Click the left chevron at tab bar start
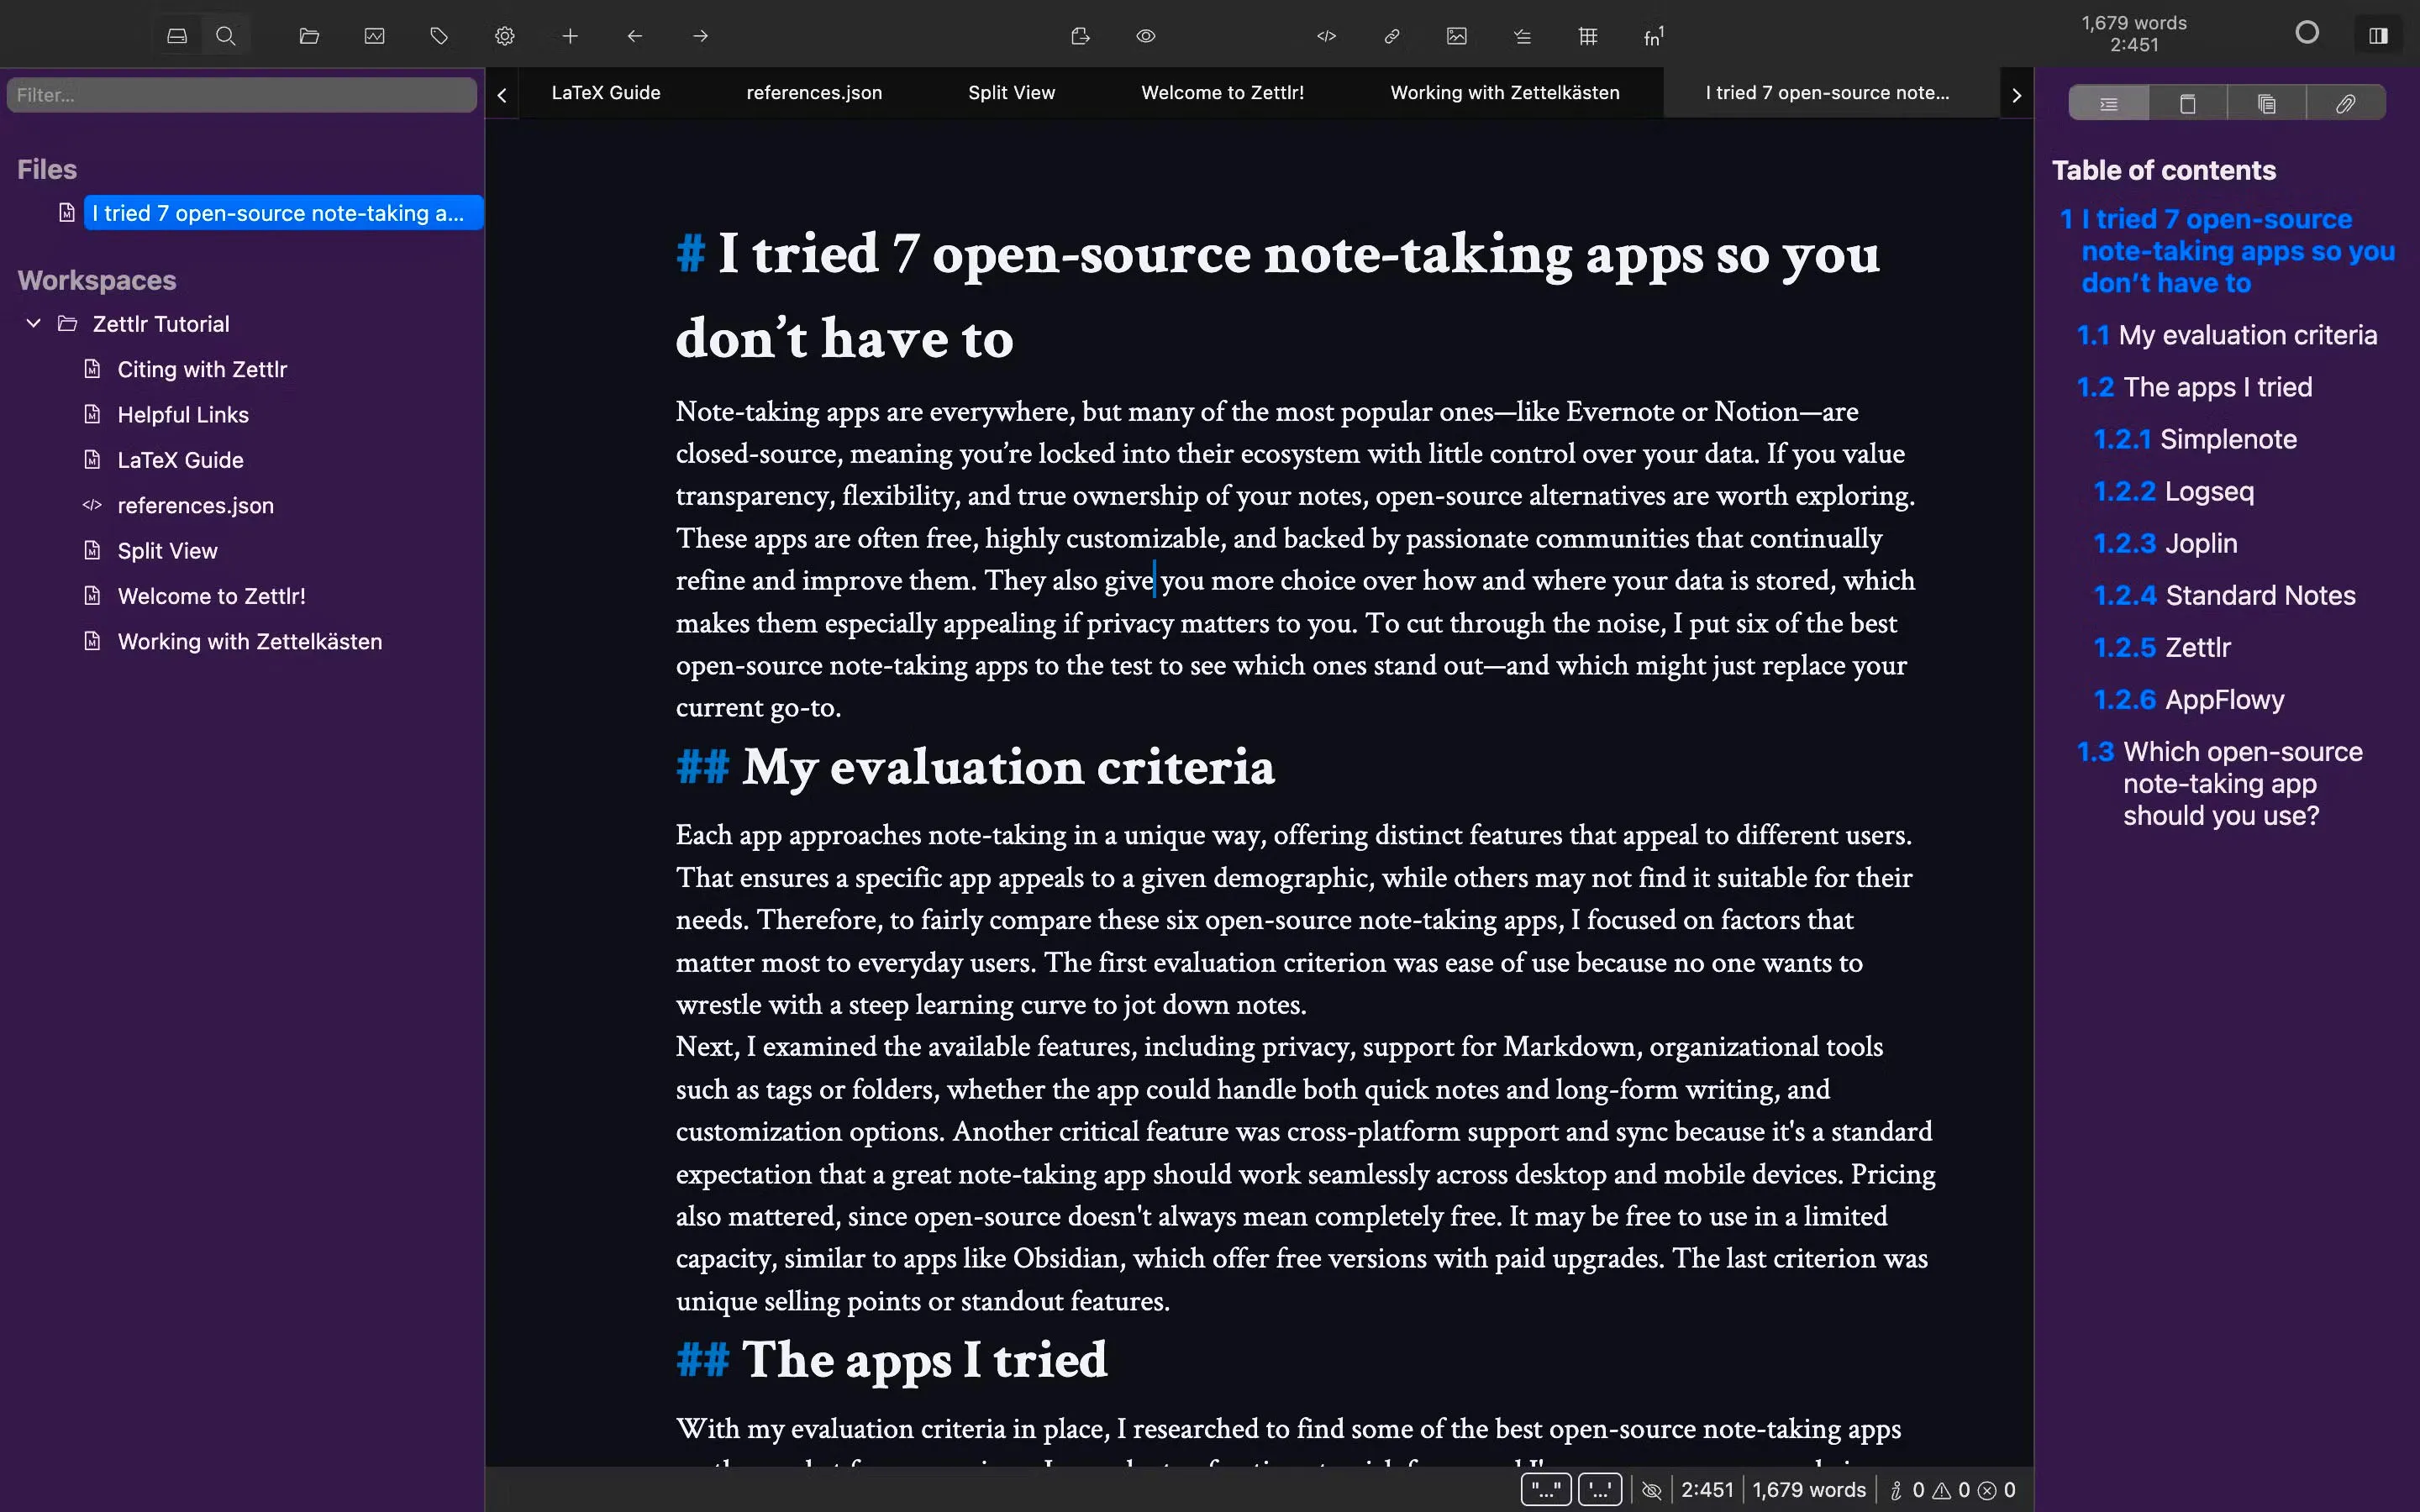Image resolution: width=2420 pixels, height=1512 pixels. click(x=501, y=94)
